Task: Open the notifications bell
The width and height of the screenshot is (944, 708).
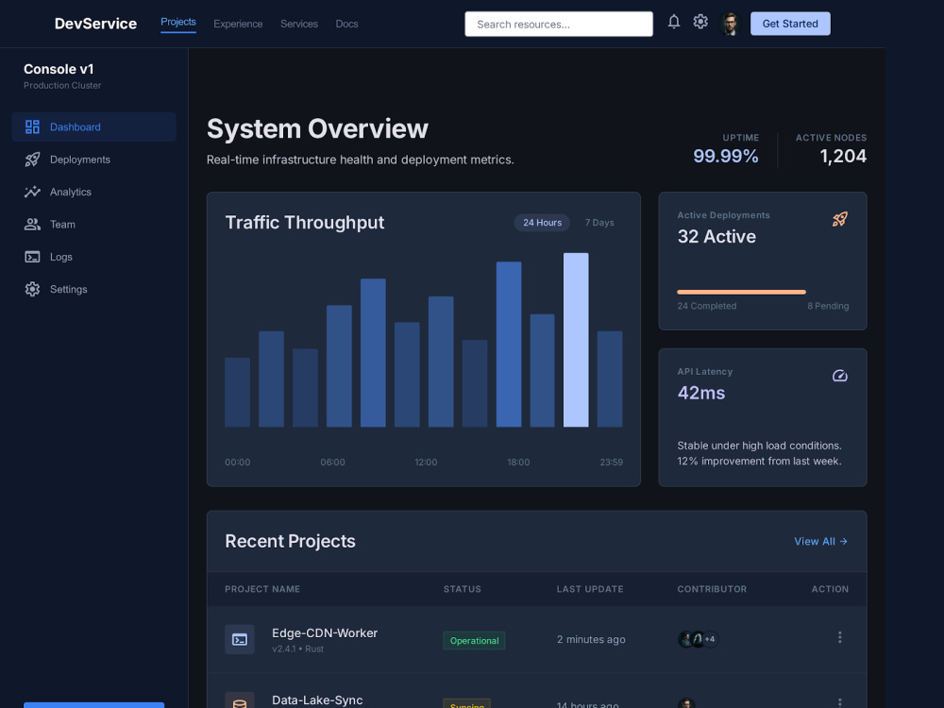Action: coord(674,23)
